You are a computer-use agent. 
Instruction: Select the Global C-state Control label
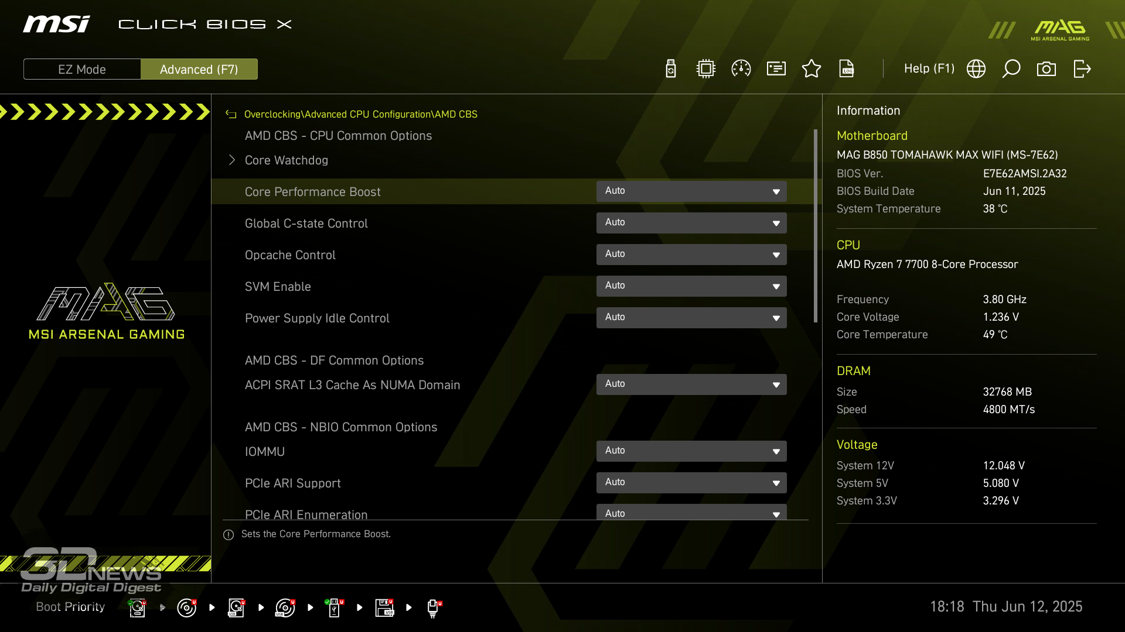click(306, 224)
